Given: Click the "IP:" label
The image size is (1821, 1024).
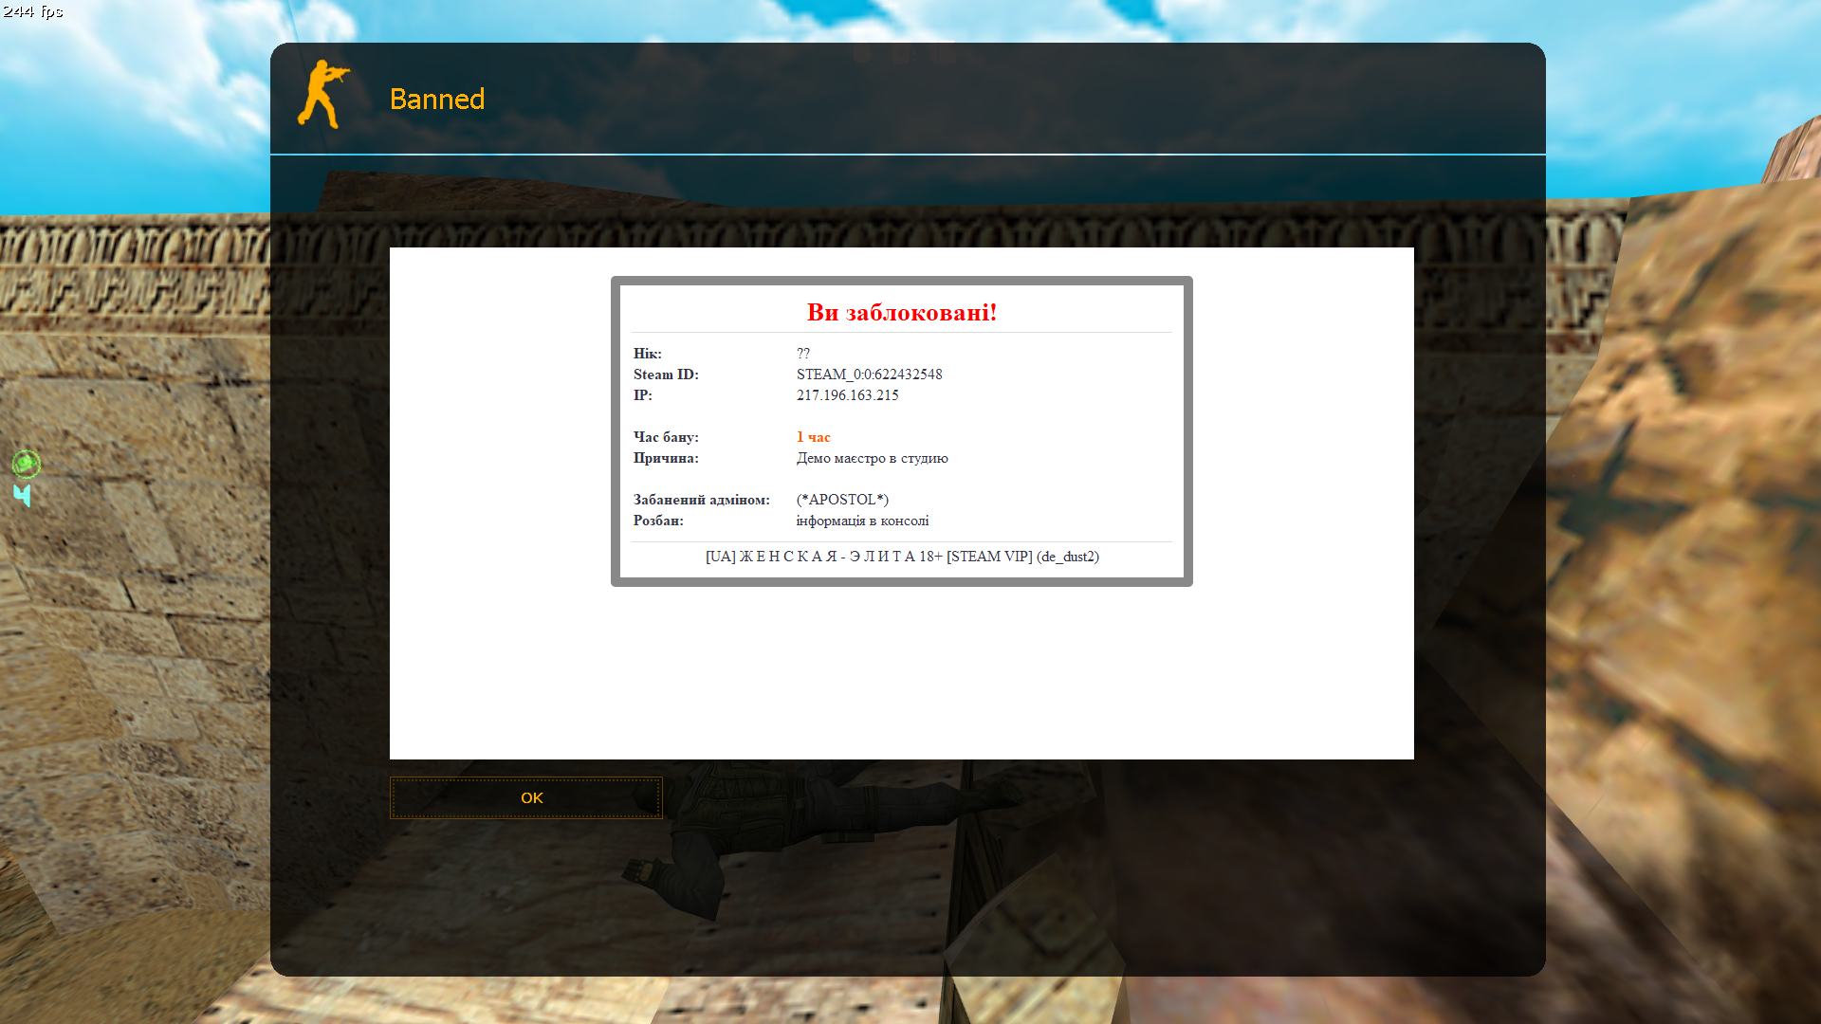Looking at the screenshot, I should 643,395.
